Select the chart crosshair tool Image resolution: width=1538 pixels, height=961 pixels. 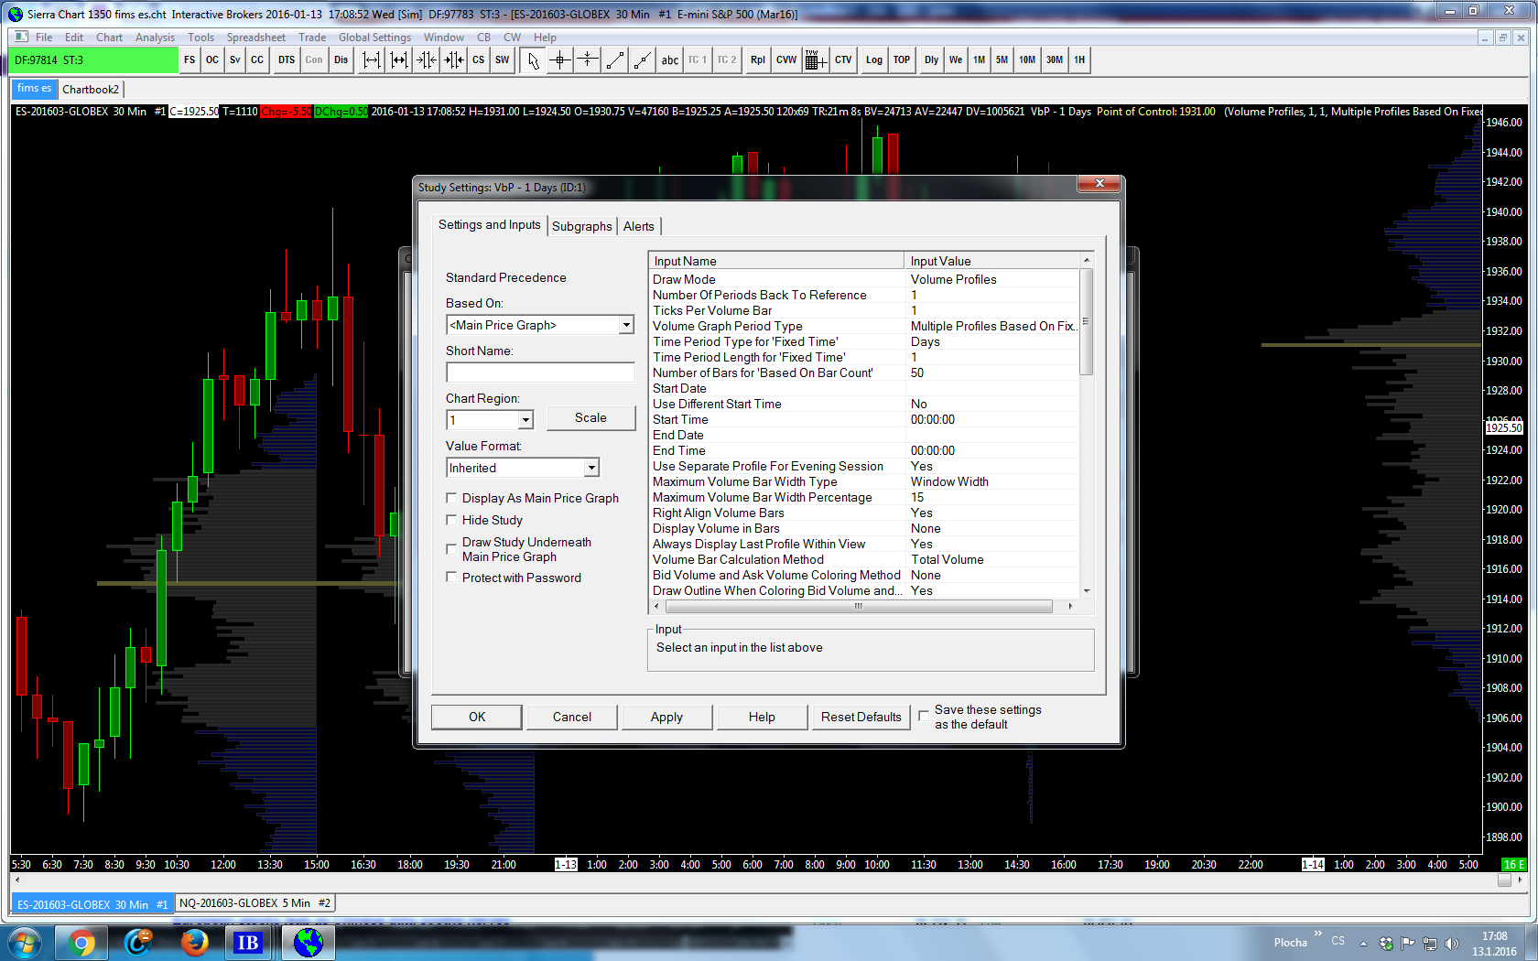tap(560, 60)
